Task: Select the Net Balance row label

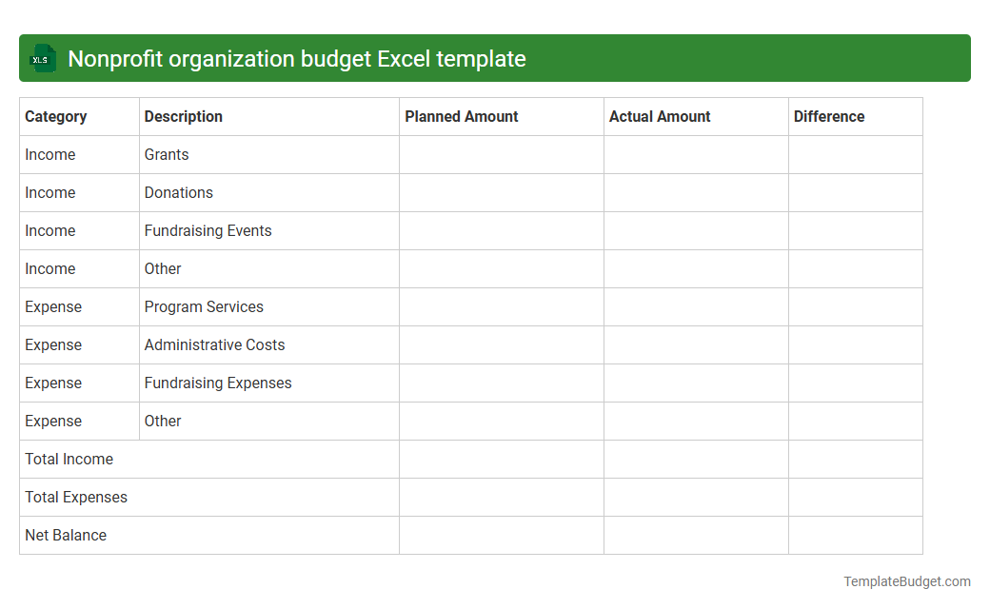Action: (x=66, y=535)
